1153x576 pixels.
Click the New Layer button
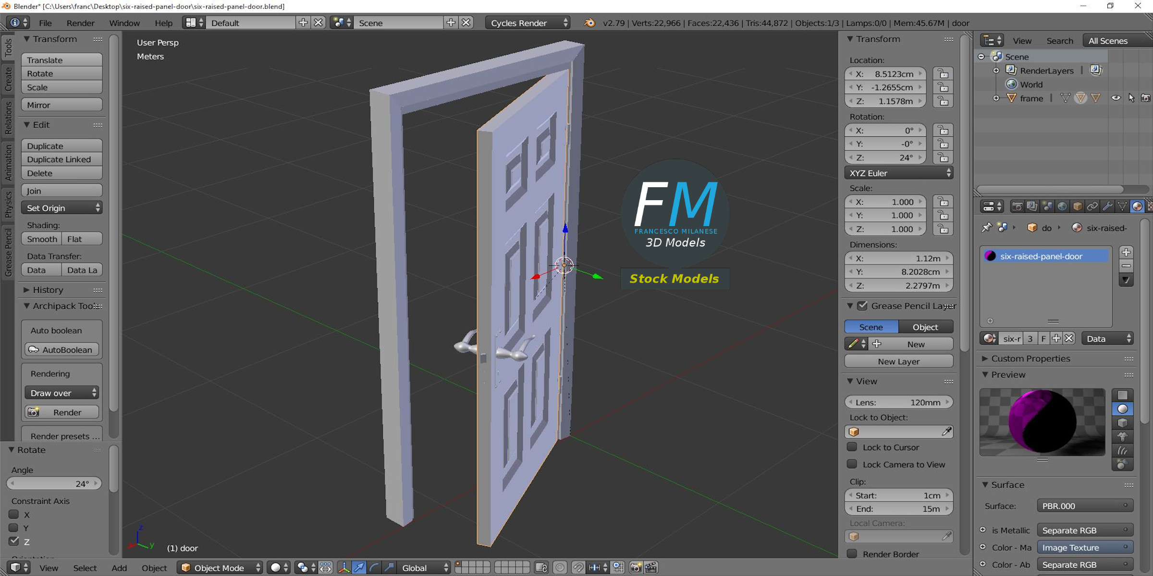point(898,361)
